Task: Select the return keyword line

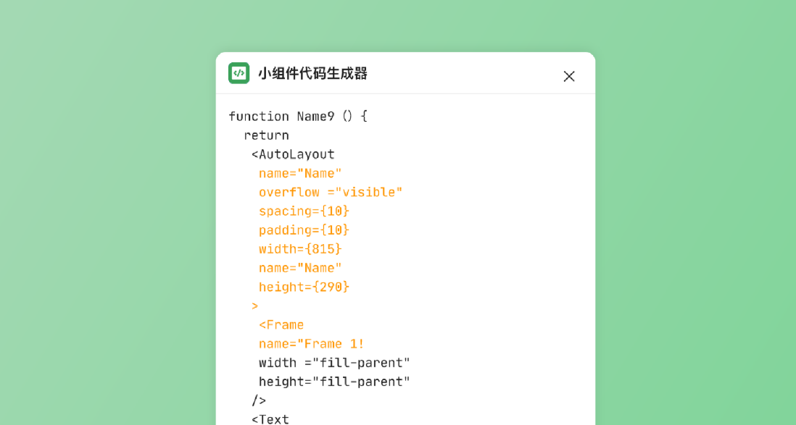Action: (267, 135)
